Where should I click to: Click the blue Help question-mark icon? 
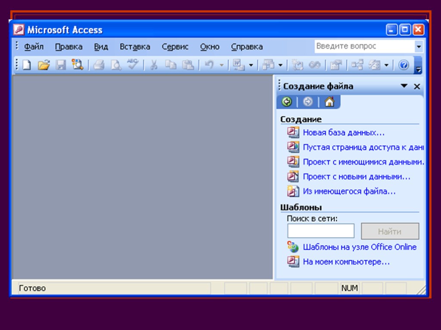coord(404,65)
